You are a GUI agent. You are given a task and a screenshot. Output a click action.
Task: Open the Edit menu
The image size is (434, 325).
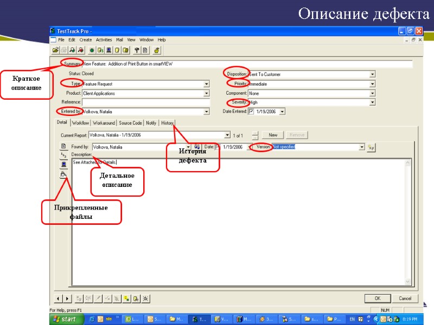tap(72, 40)
